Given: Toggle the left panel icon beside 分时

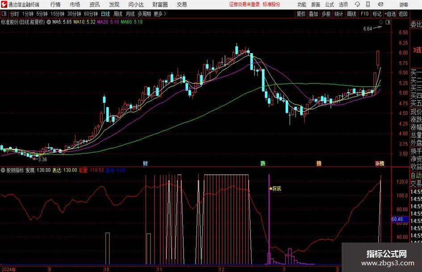Looking at the screenshot, I should click(4, 14).
